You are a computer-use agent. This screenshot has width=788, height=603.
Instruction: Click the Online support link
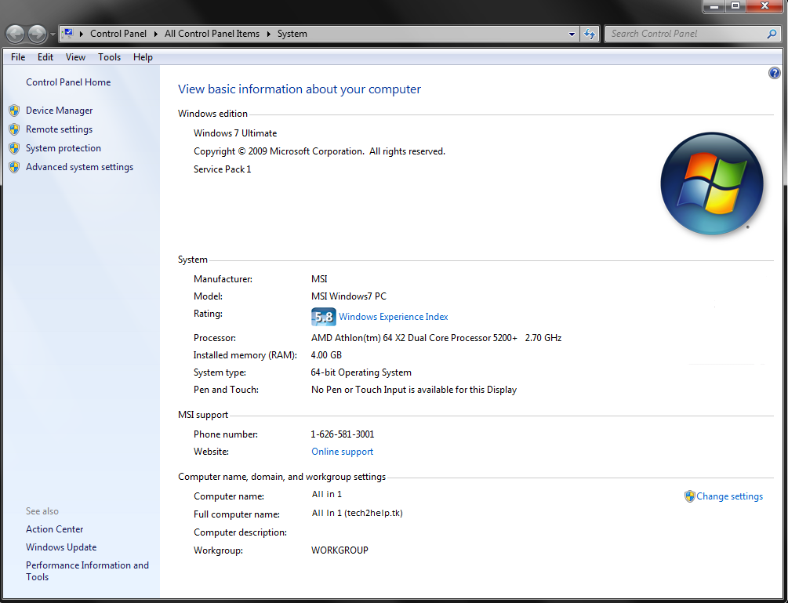pos(342,451)
